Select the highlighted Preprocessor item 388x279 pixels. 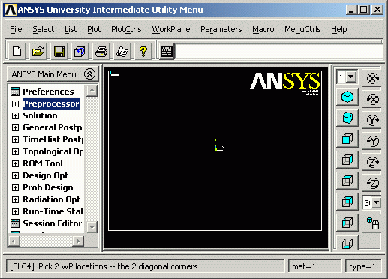[51, 103]
